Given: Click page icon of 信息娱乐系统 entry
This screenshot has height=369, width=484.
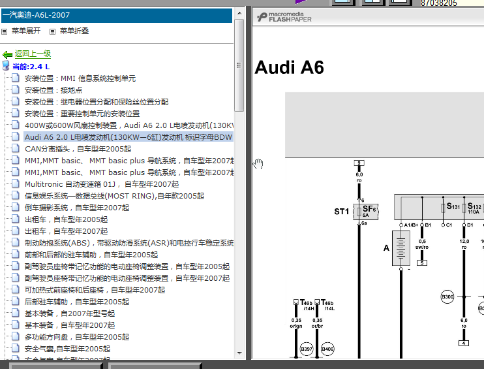Looking at the screenshot, I should click(x=16, y=195).
